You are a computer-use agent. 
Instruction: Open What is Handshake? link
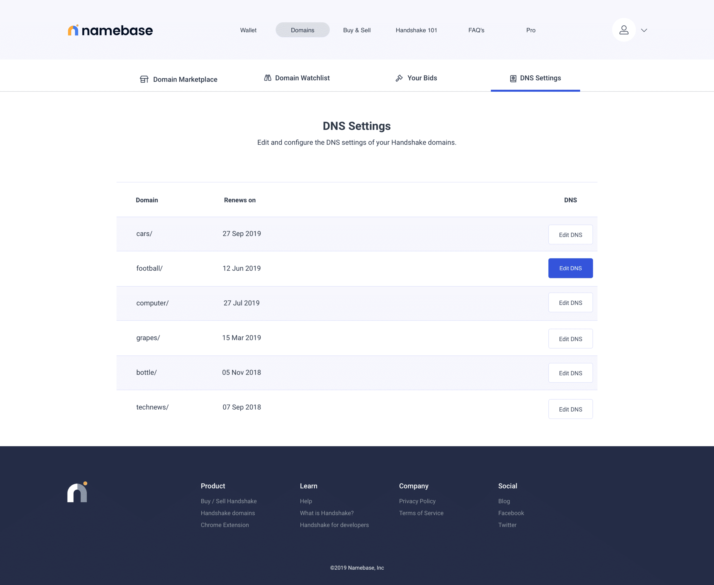[327, 513]
